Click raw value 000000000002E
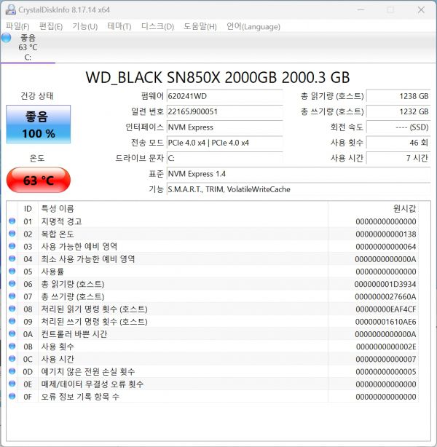This screenshot has height=447, width=437. (386, 347)
